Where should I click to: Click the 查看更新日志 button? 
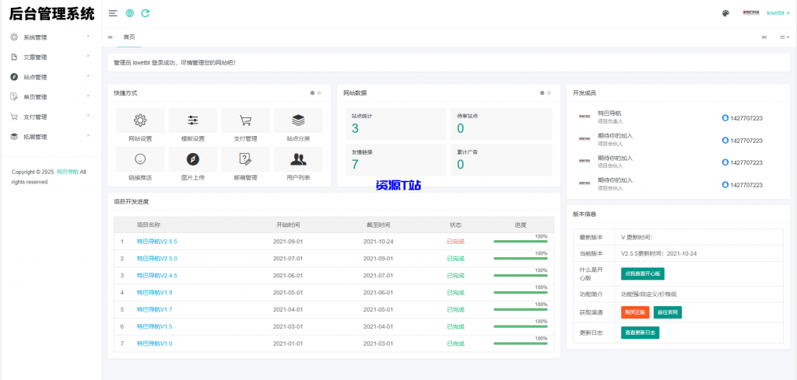pyautogui.click(x=640, y=333)
